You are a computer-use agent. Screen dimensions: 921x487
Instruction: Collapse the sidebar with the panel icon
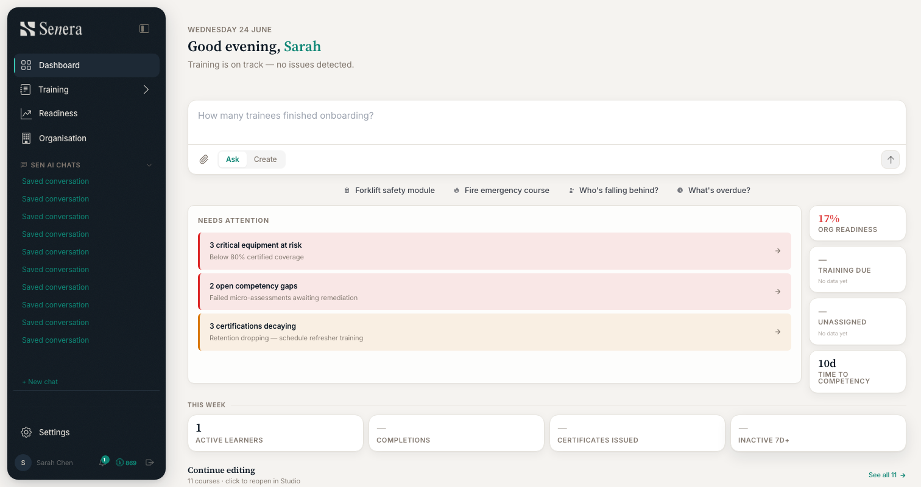(144, 29)
